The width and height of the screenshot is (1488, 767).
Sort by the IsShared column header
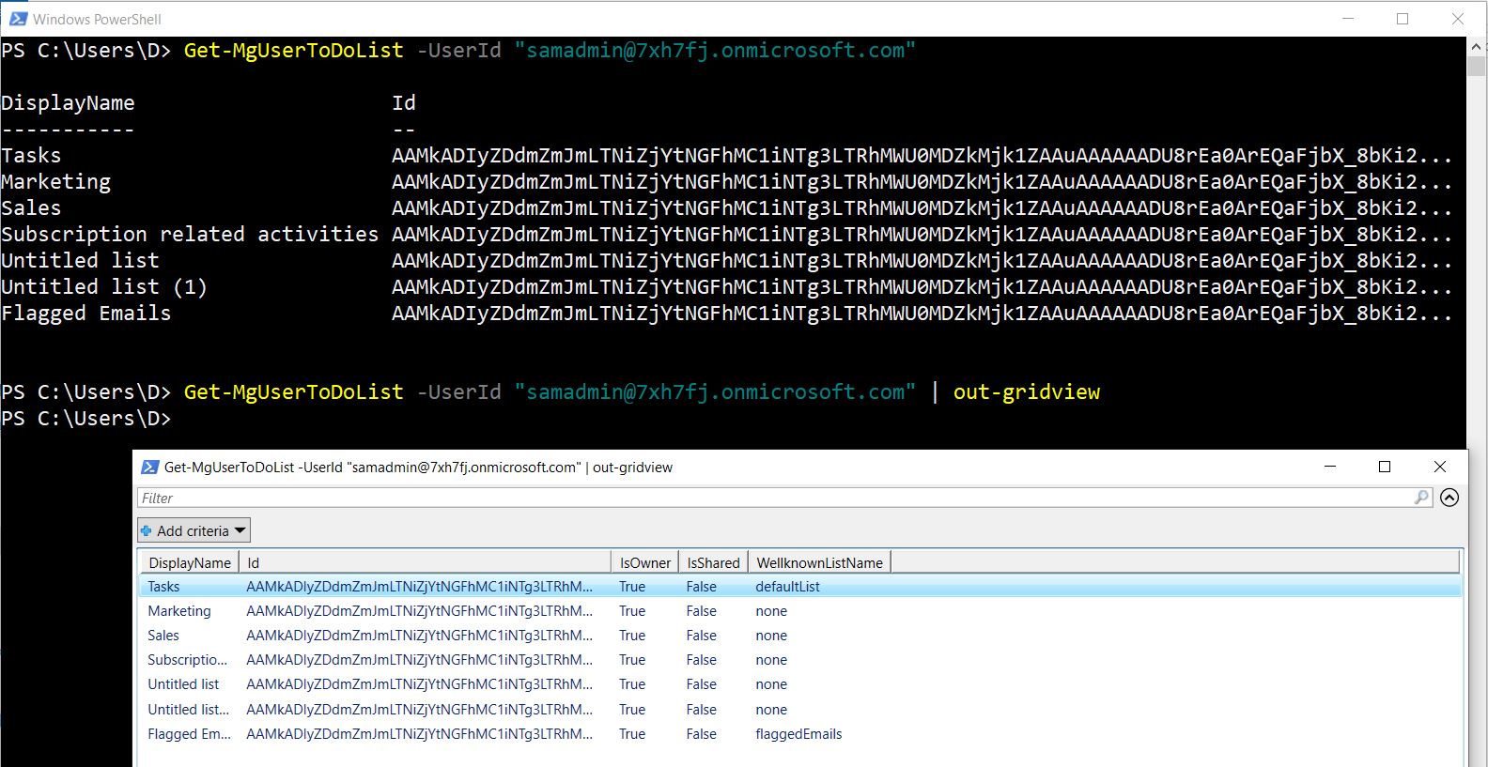[x=713, y=562]
